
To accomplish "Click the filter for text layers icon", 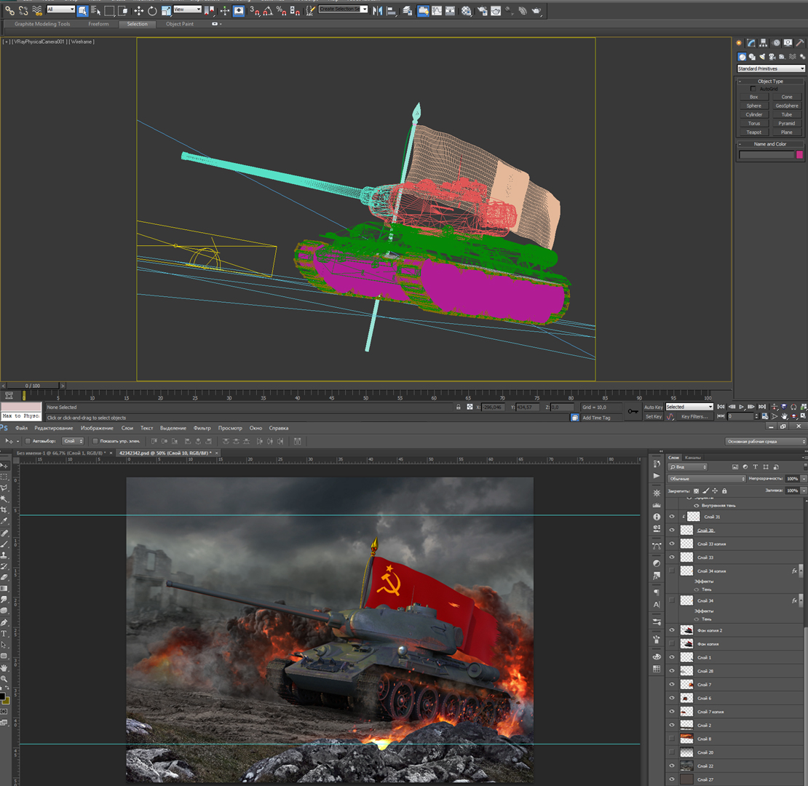I will (x=756, y=467).
